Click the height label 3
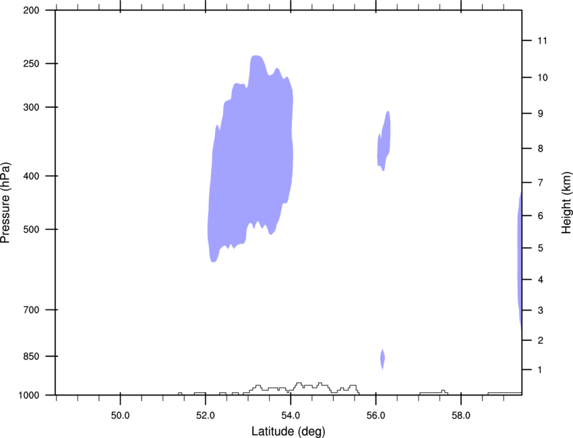 (x=540, y=311)
